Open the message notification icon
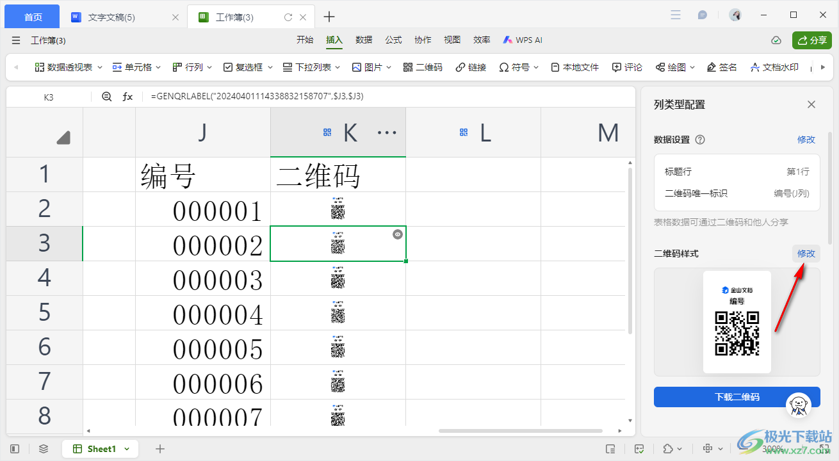Viewport: 839px width, 461px height. pyautogui.click(x=703, y=15)
